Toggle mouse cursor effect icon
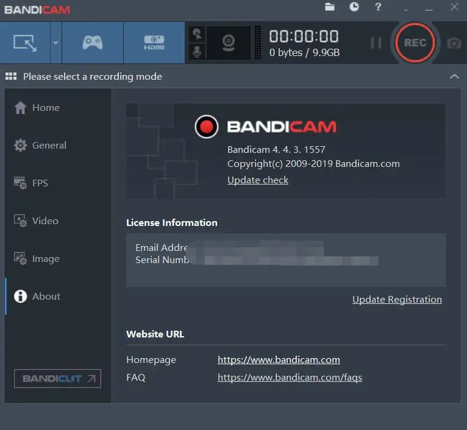This screenshot has height=430, width=467. [197, 35]
